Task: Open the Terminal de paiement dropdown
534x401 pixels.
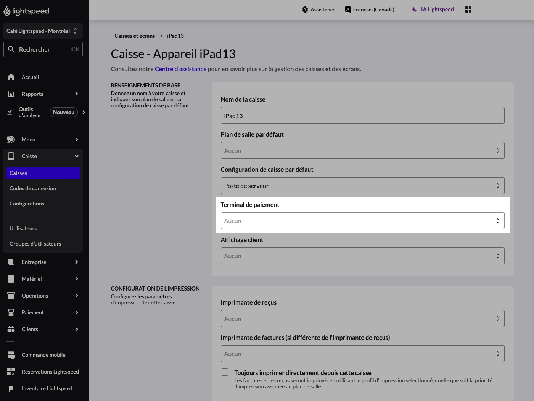Action: click(x=362, y=221)
